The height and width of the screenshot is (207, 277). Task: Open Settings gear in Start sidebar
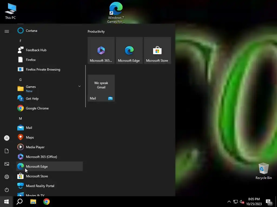[7, 177]
